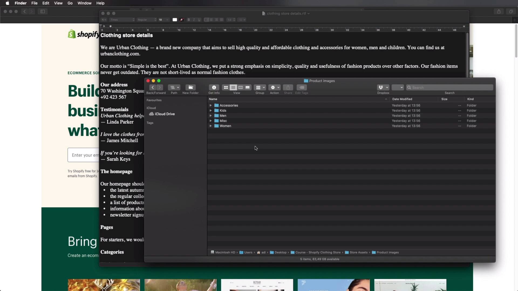Sort by Date Modified column header
Screen dimensions: 518x291
(x=402, y=99)
